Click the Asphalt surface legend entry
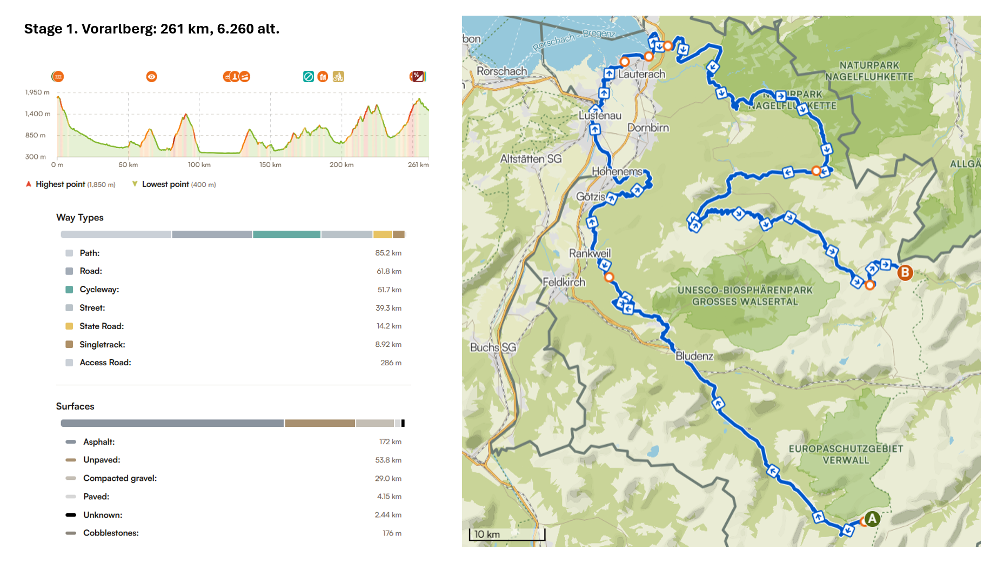 point(99,442)
